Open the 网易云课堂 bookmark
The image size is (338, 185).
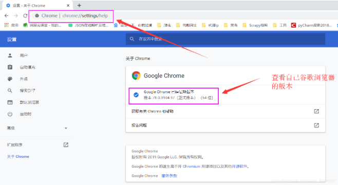coord(42,25)
